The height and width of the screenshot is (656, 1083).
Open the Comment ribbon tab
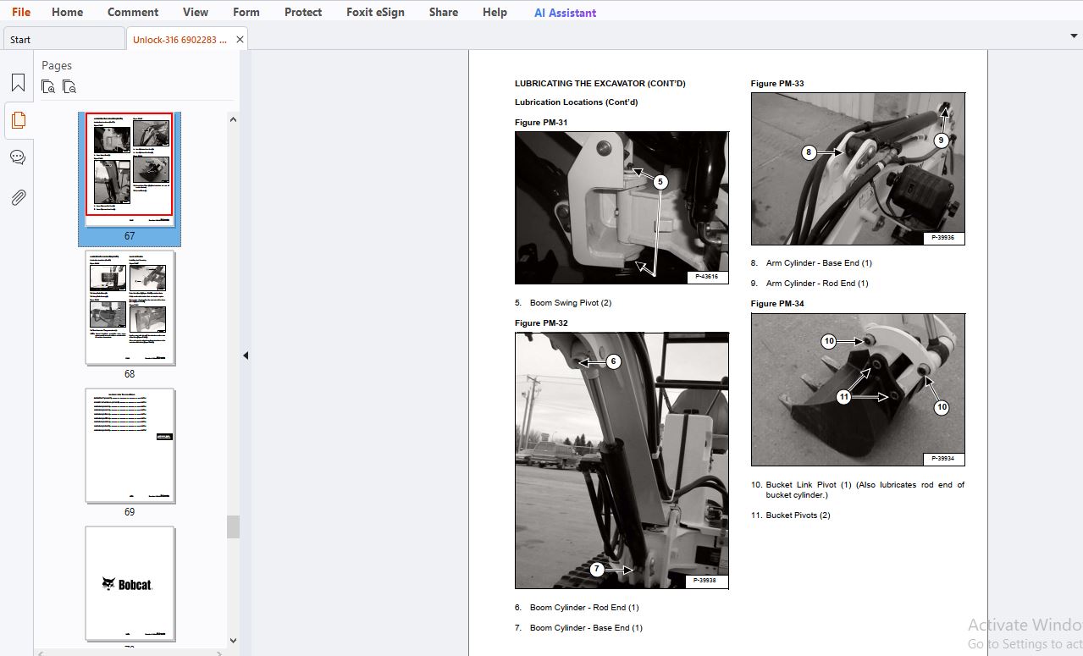[133, 12]
